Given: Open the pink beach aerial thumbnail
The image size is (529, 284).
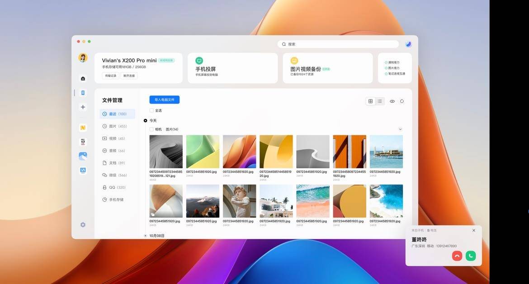Looking at the screenshot, I should tap(313, 201).
